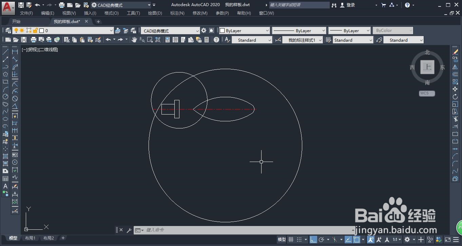Open the ByLayer lineweight dropdown
This screenshot has height=246, width=462.
click(368, 30)
